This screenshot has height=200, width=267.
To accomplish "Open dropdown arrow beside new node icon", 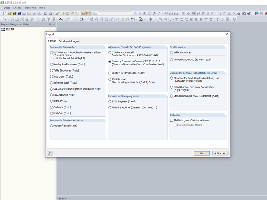I will tap(9, 19).
